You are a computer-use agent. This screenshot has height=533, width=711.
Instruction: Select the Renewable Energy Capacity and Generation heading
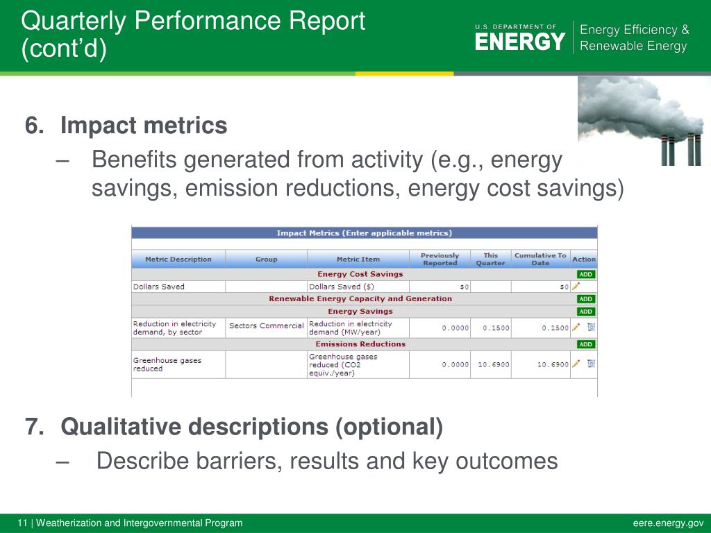[360, 299]
